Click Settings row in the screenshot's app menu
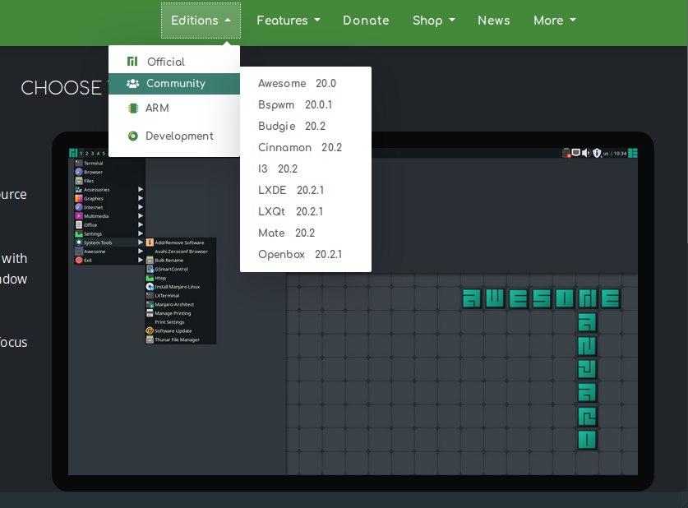Image resolution: width=688 pixels, height=508 pixels. pos(109,233)
